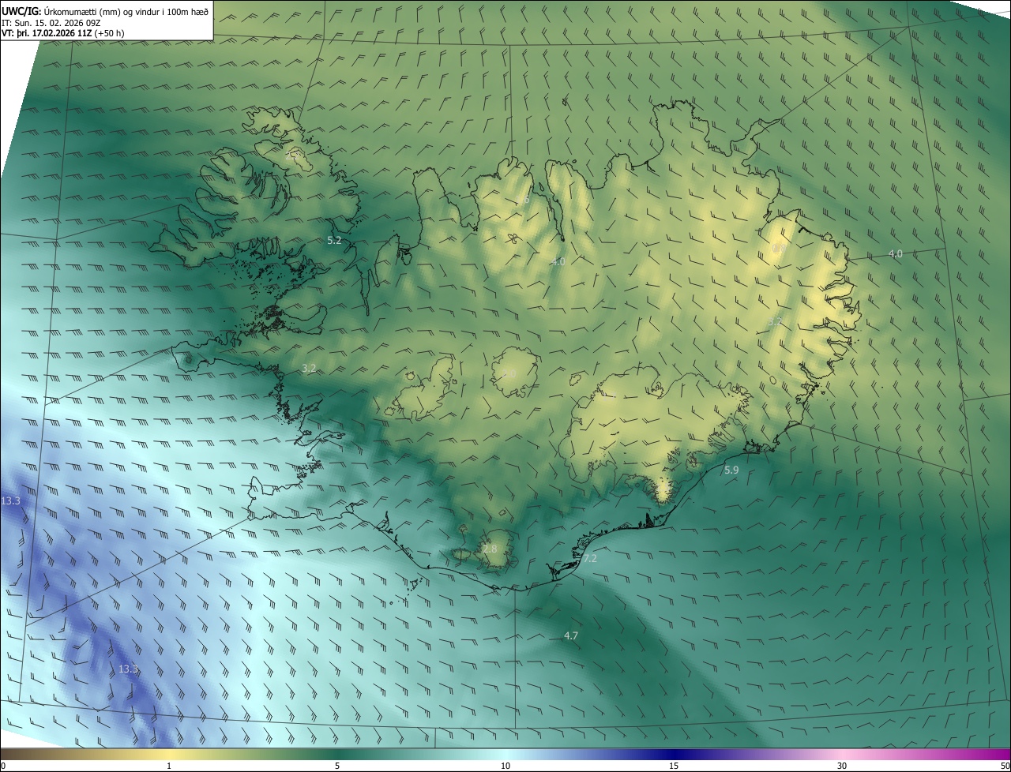Click the 4.7 value over the southern ocean
The width and height of the screenshot is (1011, 772).
[x=571, y=635]
